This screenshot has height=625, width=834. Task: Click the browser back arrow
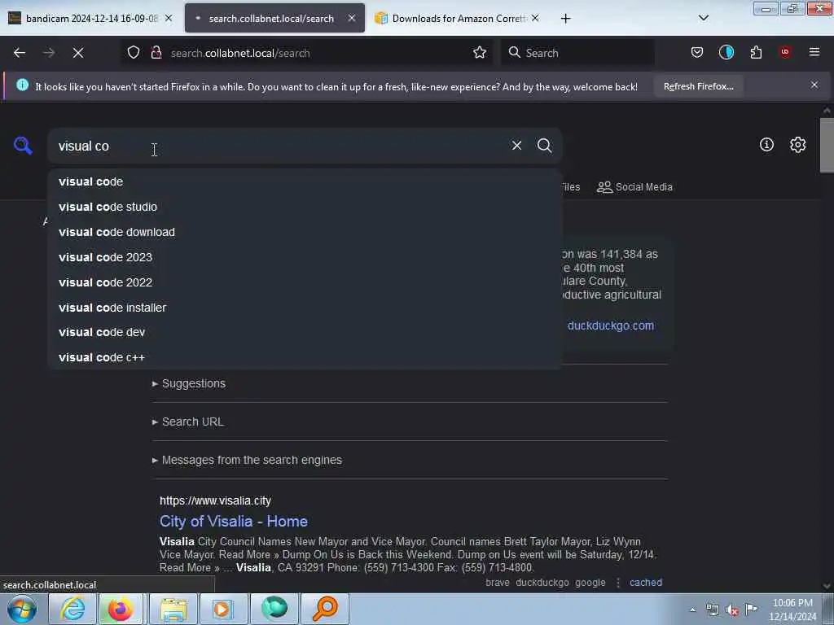20,53
